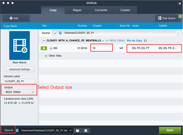183x135 pixels.
Task: Click the save path /Users/user/Desktop/CLOUDY_3D_P1.iso
Action: pos(44,130)
